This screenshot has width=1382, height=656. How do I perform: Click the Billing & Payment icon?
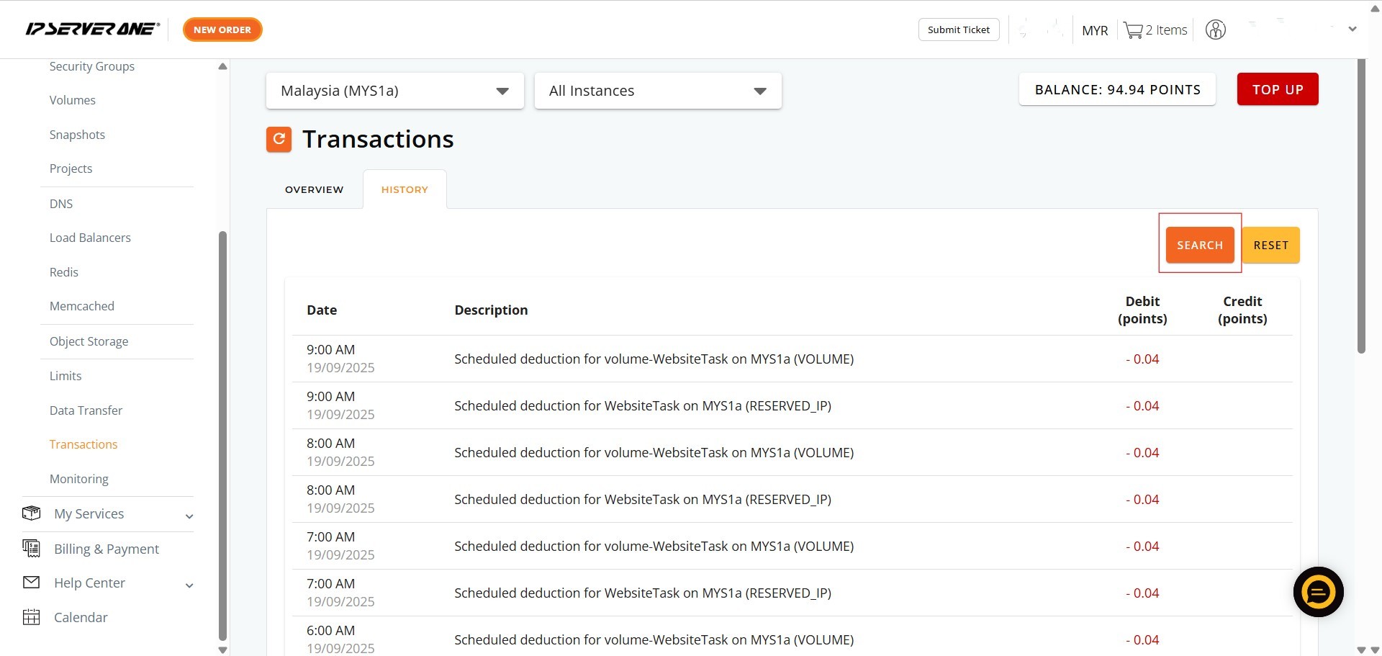32,549
